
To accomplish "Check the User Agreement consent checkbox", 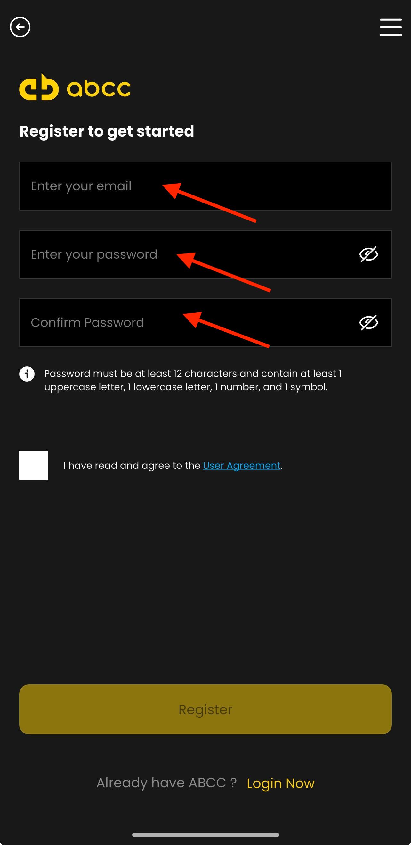I will coord(33,465).
